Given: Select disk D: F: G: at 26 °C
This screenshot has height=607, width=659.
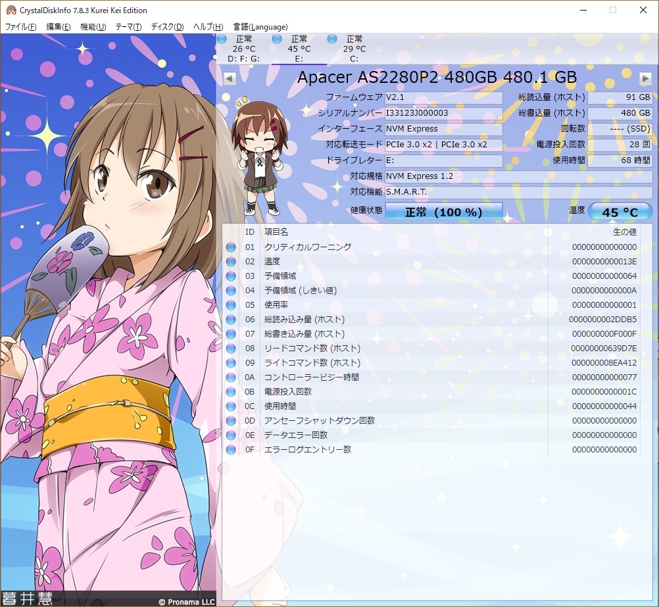Looking at the screenshot, I should (244, 49).
